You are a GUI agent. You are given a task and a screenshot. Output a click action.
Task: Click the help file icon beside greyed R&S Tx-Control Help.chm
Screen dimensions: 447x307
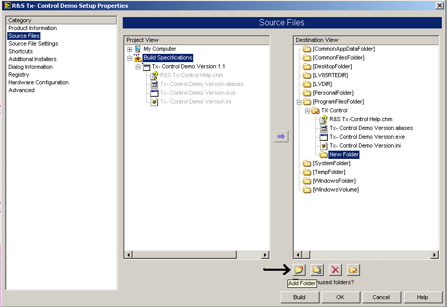[154, 76]
